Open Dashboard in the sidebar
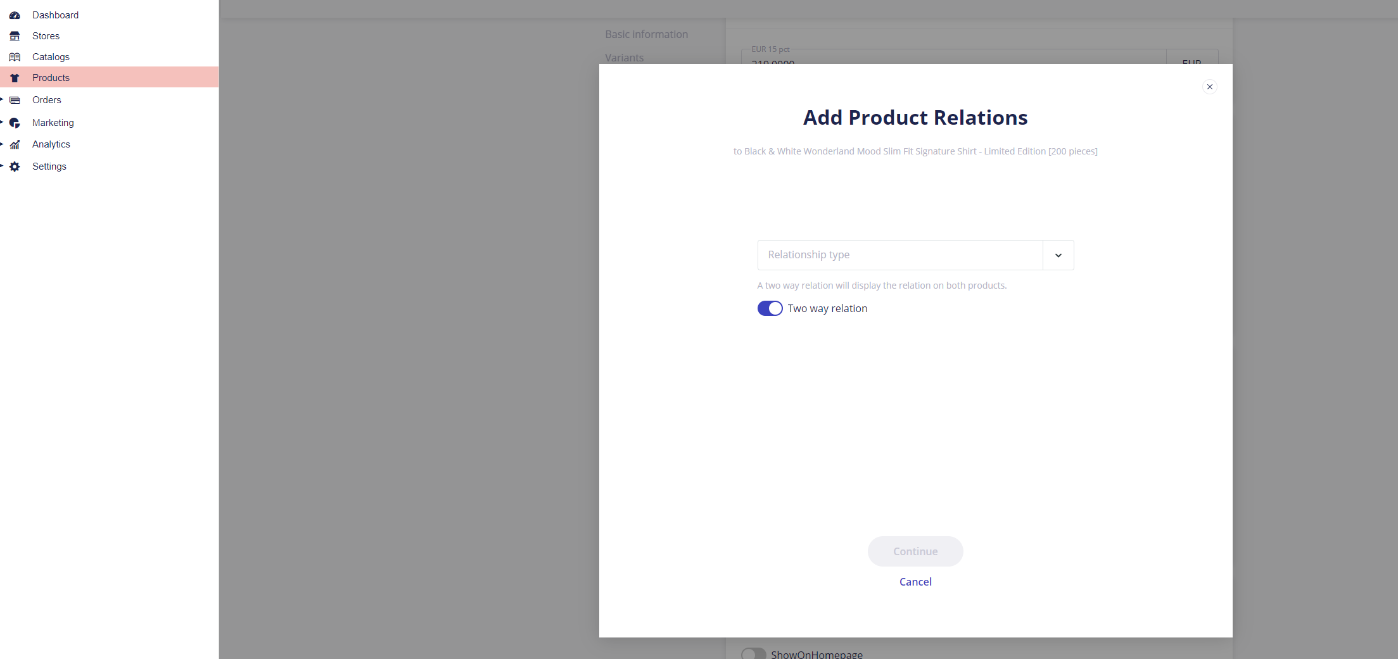Image resolution: width=1398 pixels, height=659 pixels. 55,15
